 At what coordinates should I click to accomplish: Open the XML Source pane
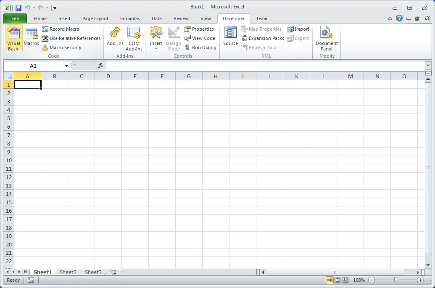[231, 36]
